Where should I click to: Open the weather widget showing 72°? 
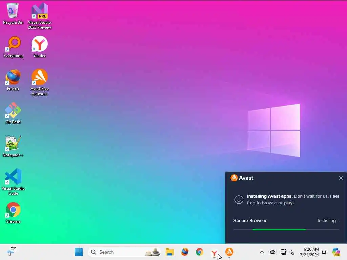pos(12,252)
